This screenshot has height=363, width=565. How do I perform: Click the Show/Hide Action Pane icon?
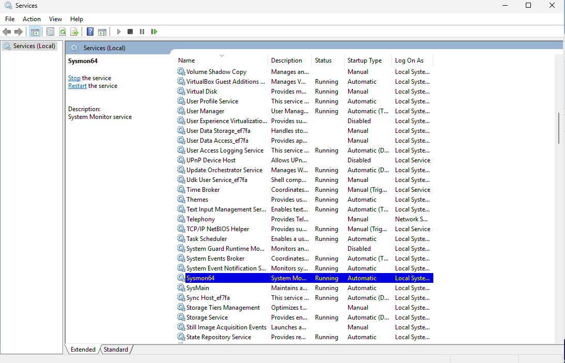pyautogui.click(x=102, y=32)
